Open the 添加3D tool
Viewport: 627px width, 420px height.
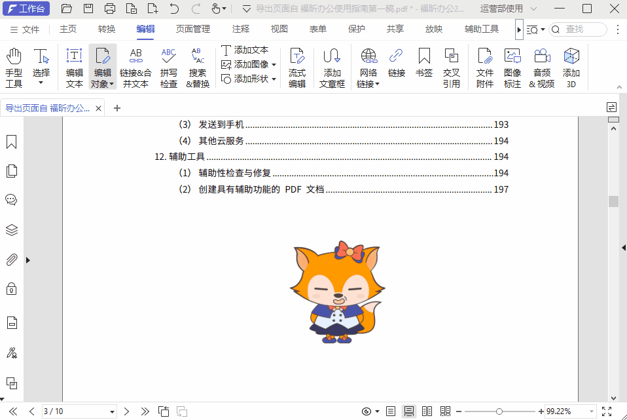pos(571,66)
